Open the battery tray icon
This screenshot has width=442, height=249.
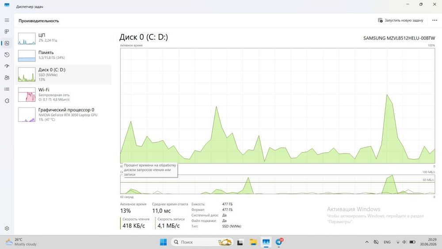point(412,242)
